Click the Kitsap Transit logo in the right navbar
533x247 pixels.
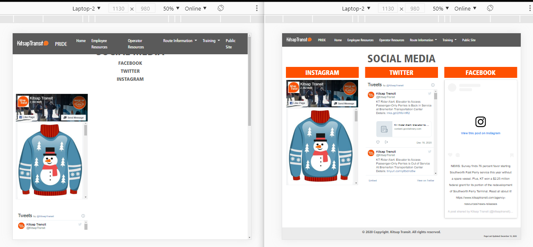(x=299, y=40)
